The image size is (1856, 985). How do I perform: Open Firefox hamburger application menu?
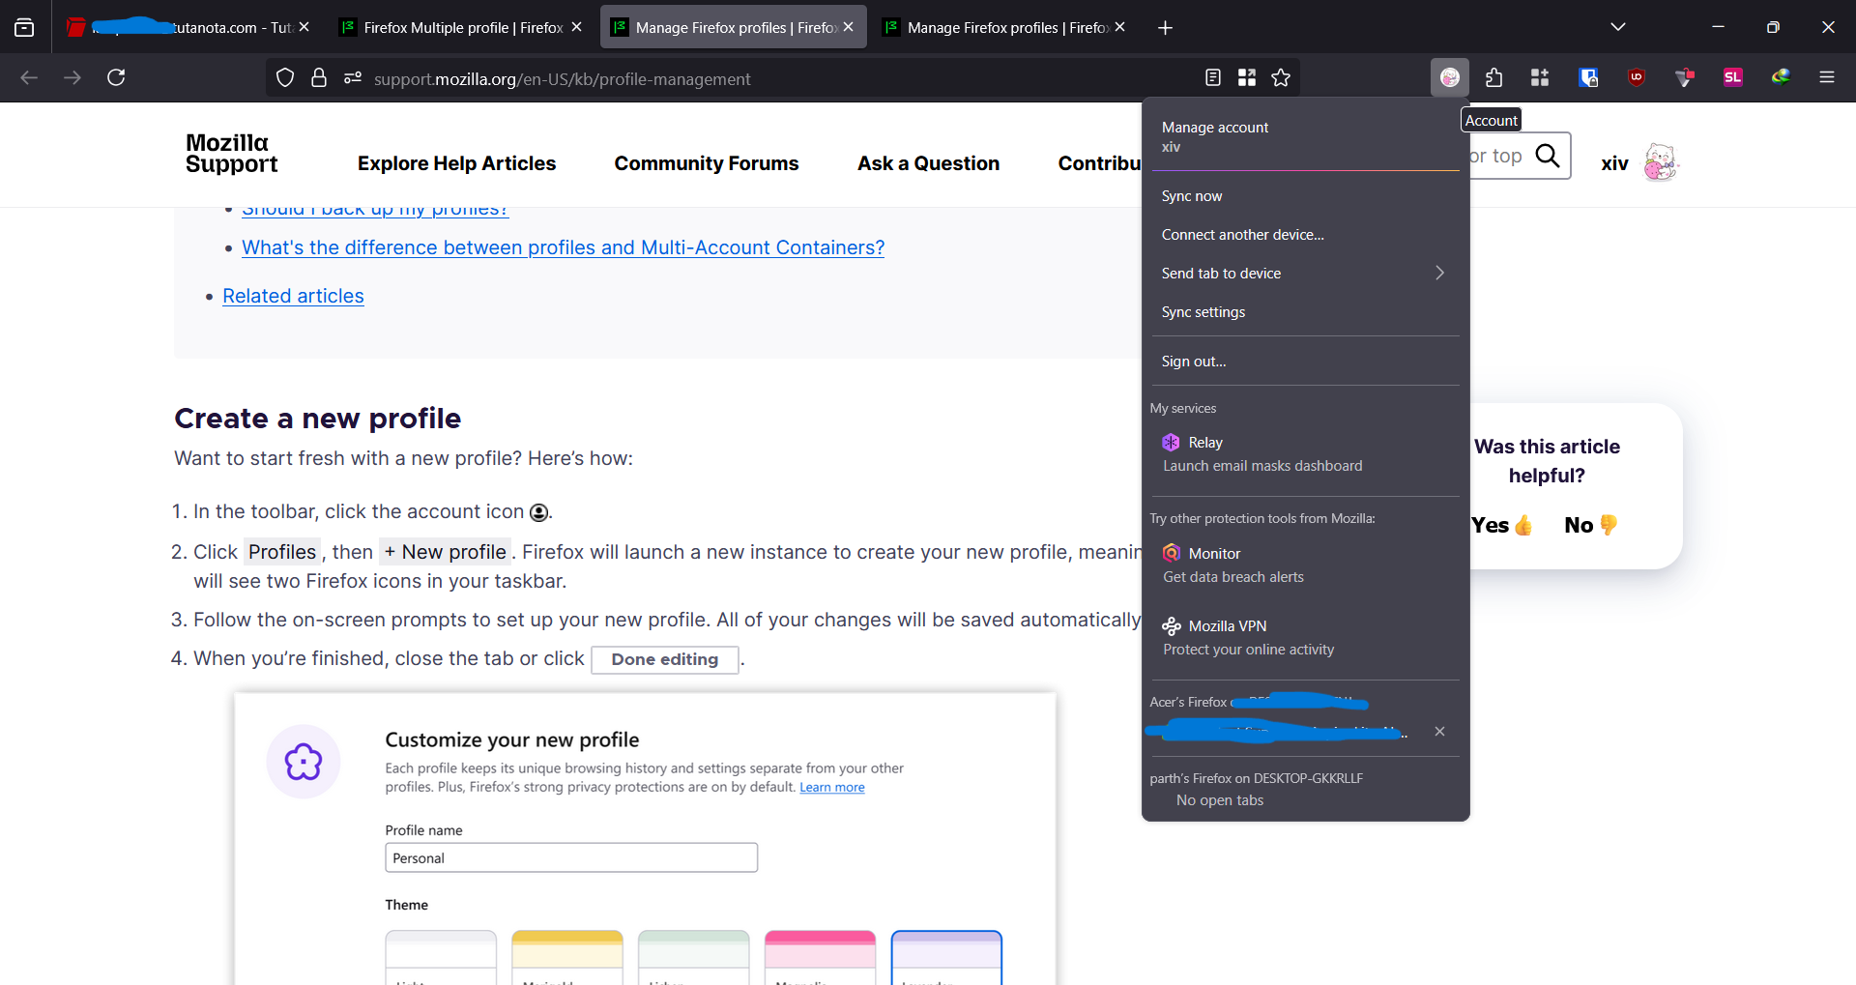coord(1826,77)
